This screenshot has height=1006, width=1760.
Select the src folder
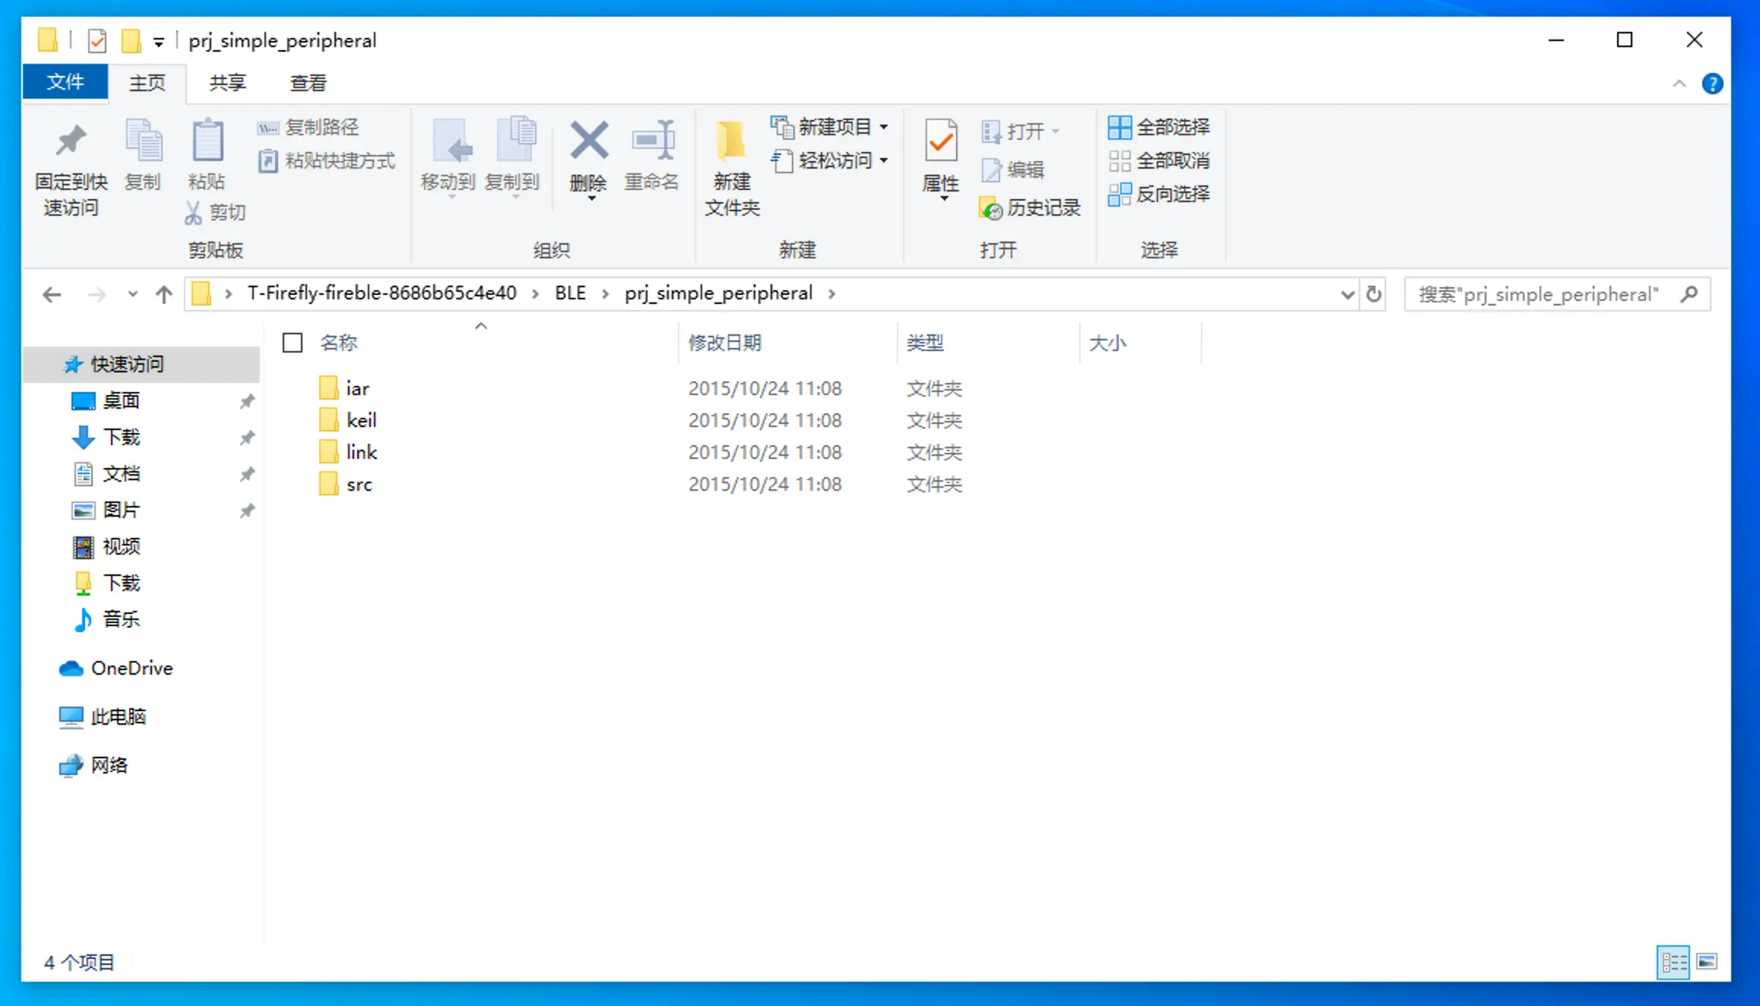(359, 484)
